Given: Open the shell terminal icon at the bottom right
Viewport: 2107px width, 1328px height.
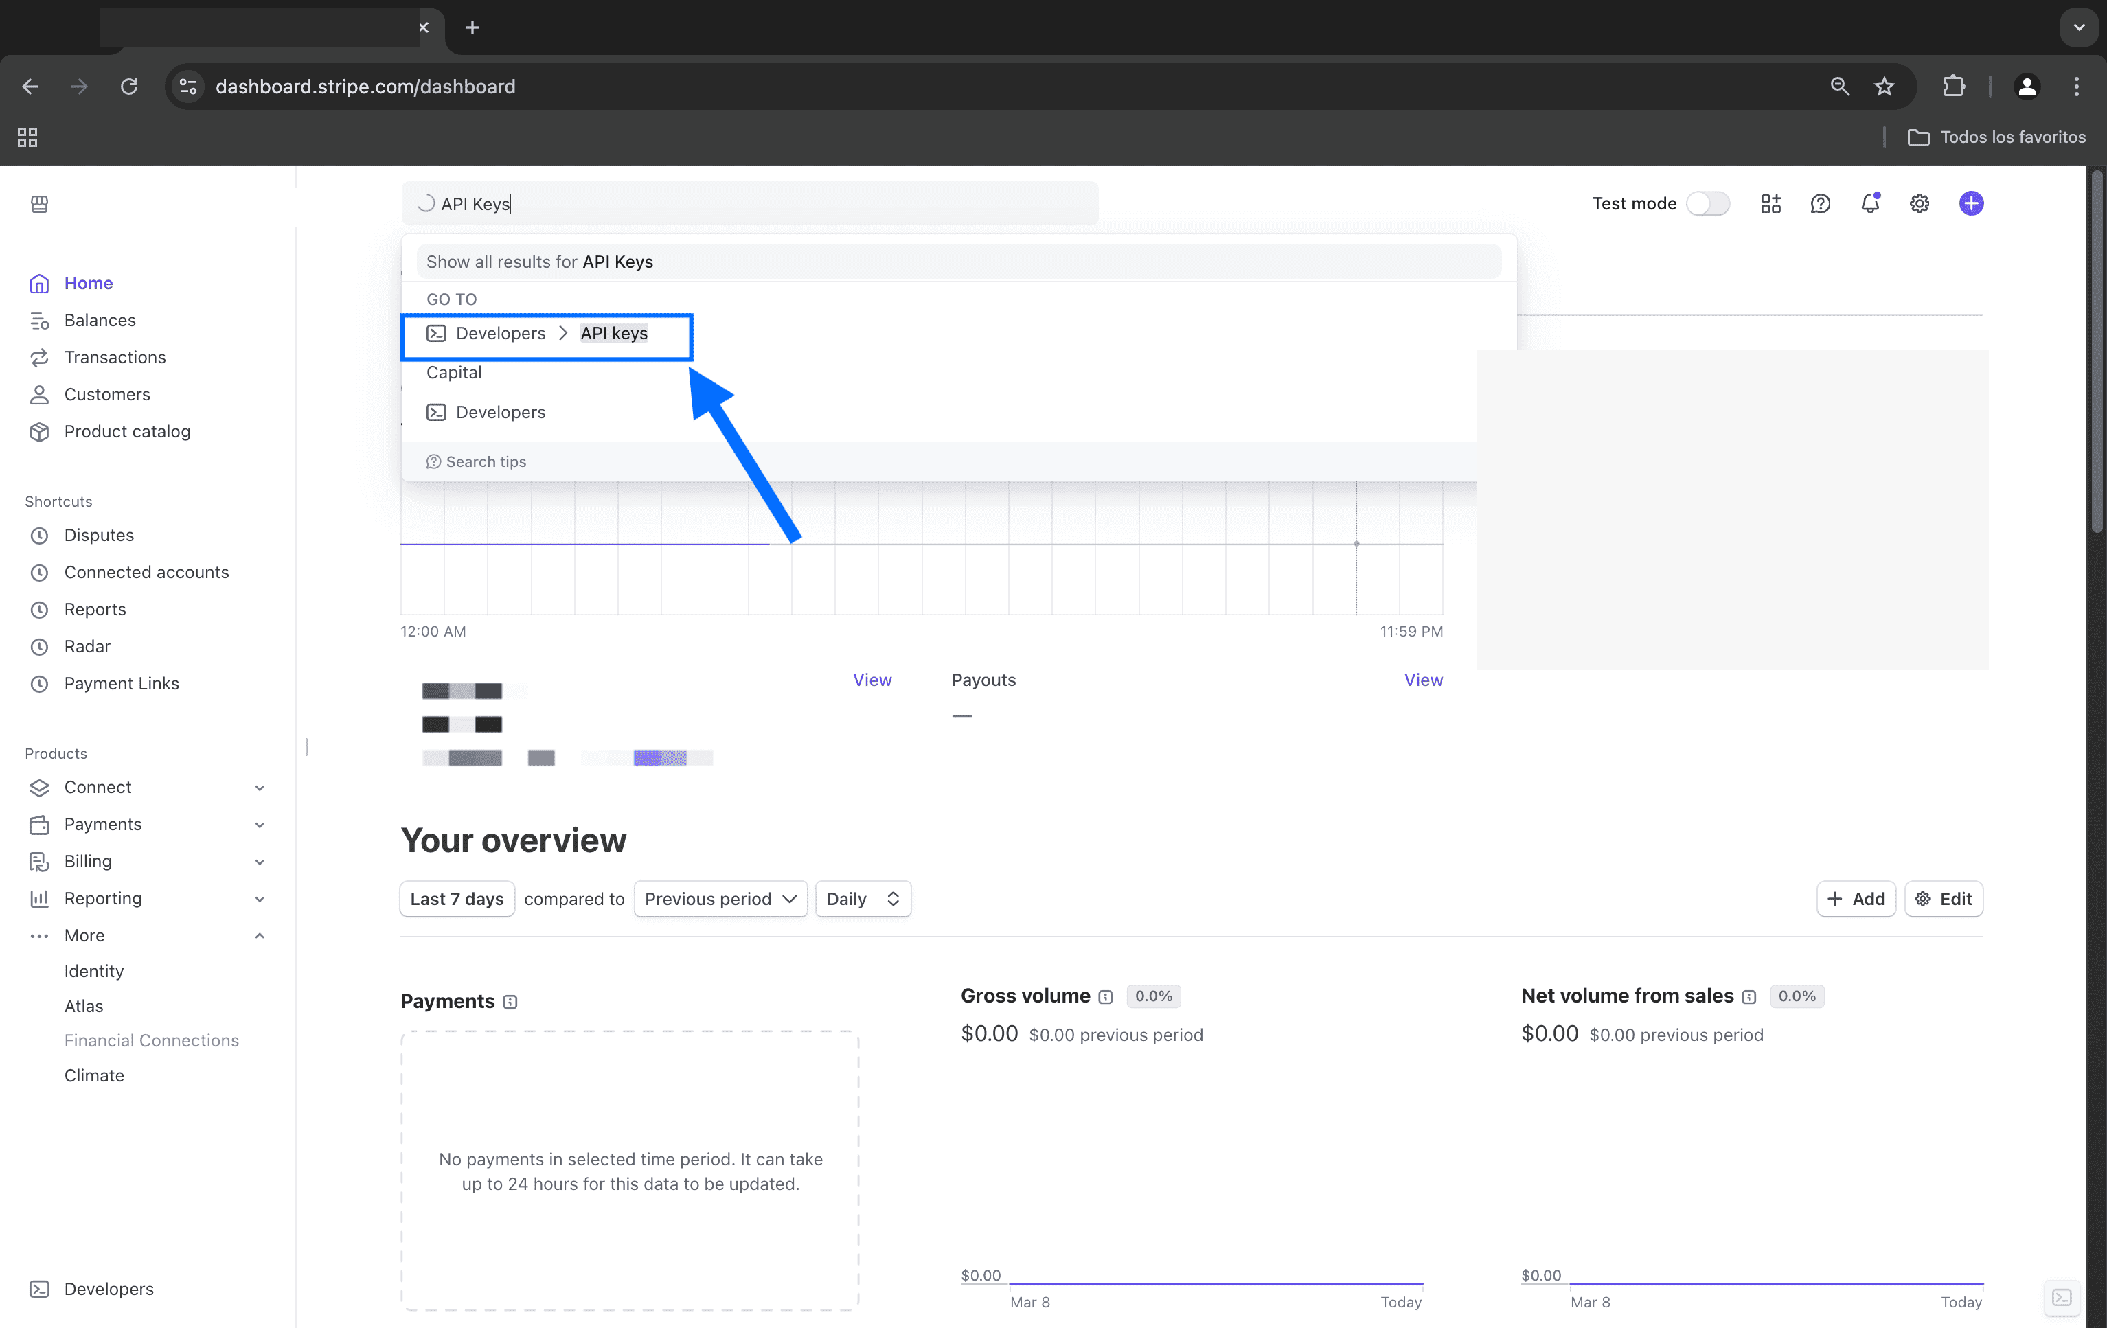Looking at the screenshot, I should pos(2062,1297).
